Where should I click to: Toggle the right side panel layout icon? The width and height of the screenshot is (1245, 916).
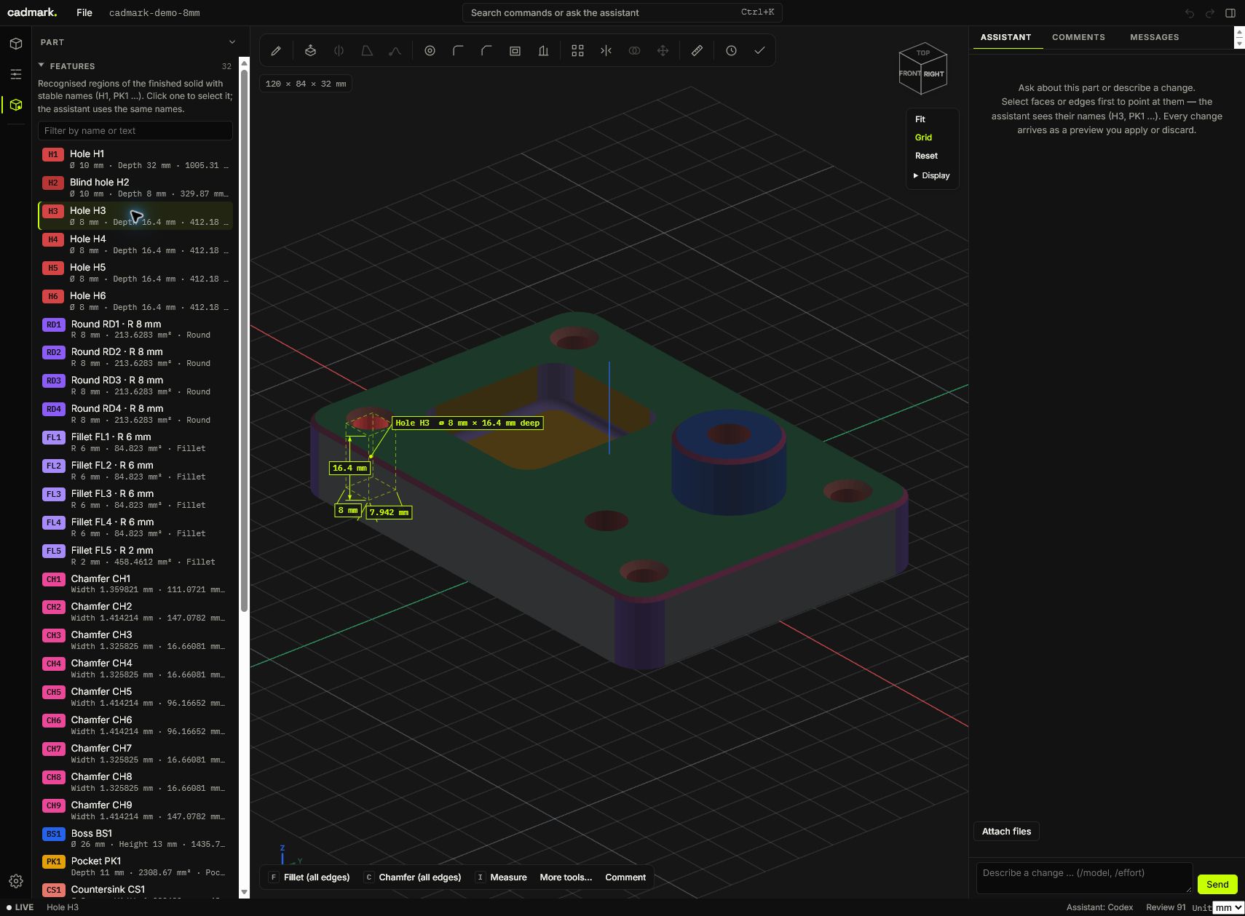(1230, 13)
